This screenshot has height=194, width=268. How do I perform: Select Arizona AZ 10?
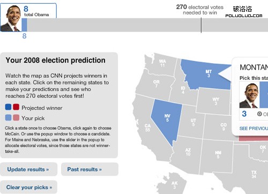(x=188, y=152)
